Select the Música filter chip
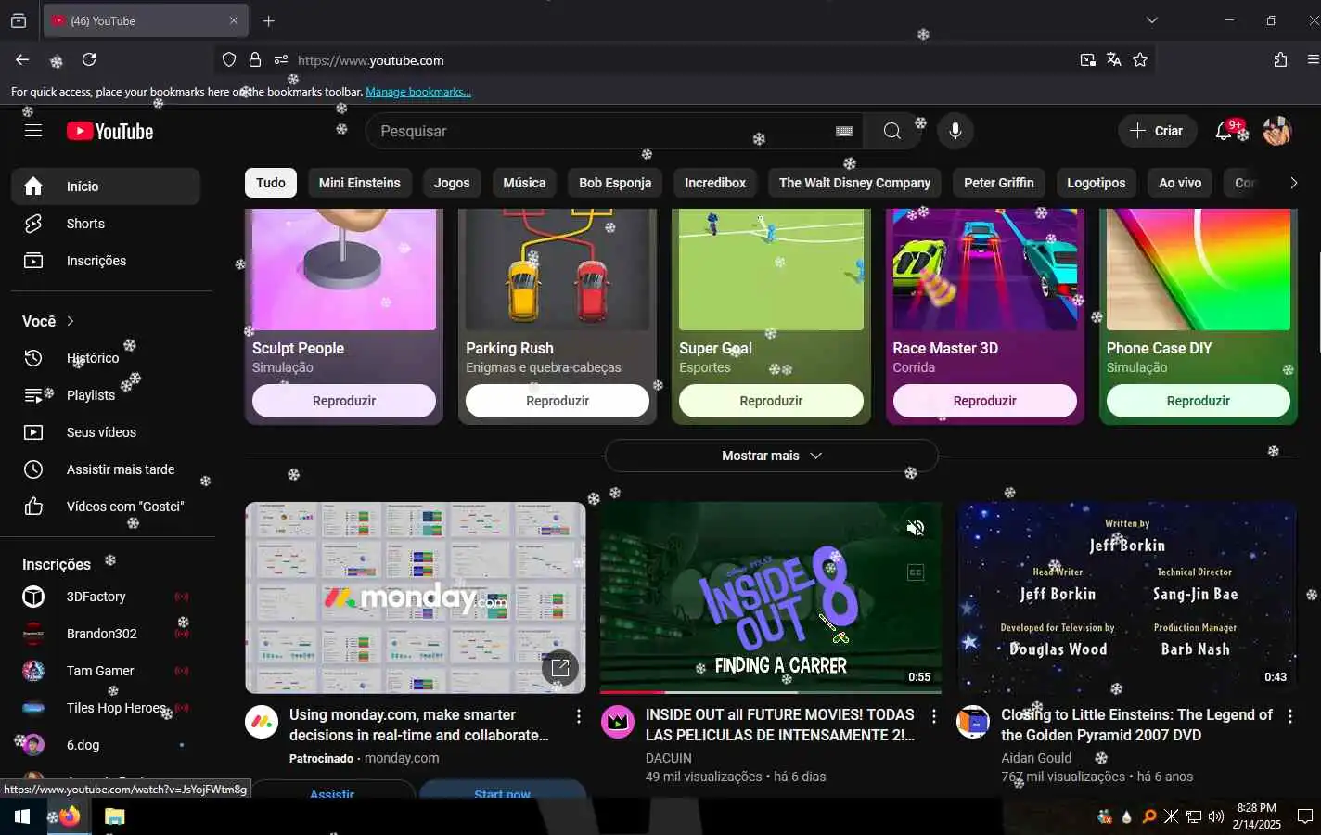This screenshot has height=835, width=1321. click(x=524, y=183)
